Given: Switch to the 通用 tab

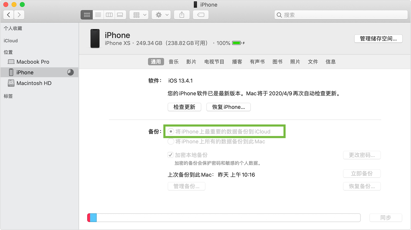Looking at the screenshot, I should click(156, 62).
